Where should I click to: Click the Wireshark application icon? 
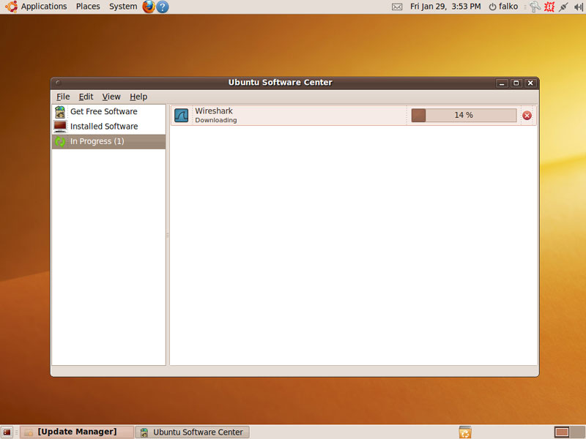(x=181, y=116)
